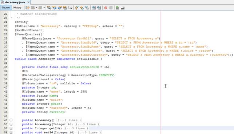Click the folded placeholder after getId()
Viewport: 234px width, 134px height.
click(x=76, y=128)
